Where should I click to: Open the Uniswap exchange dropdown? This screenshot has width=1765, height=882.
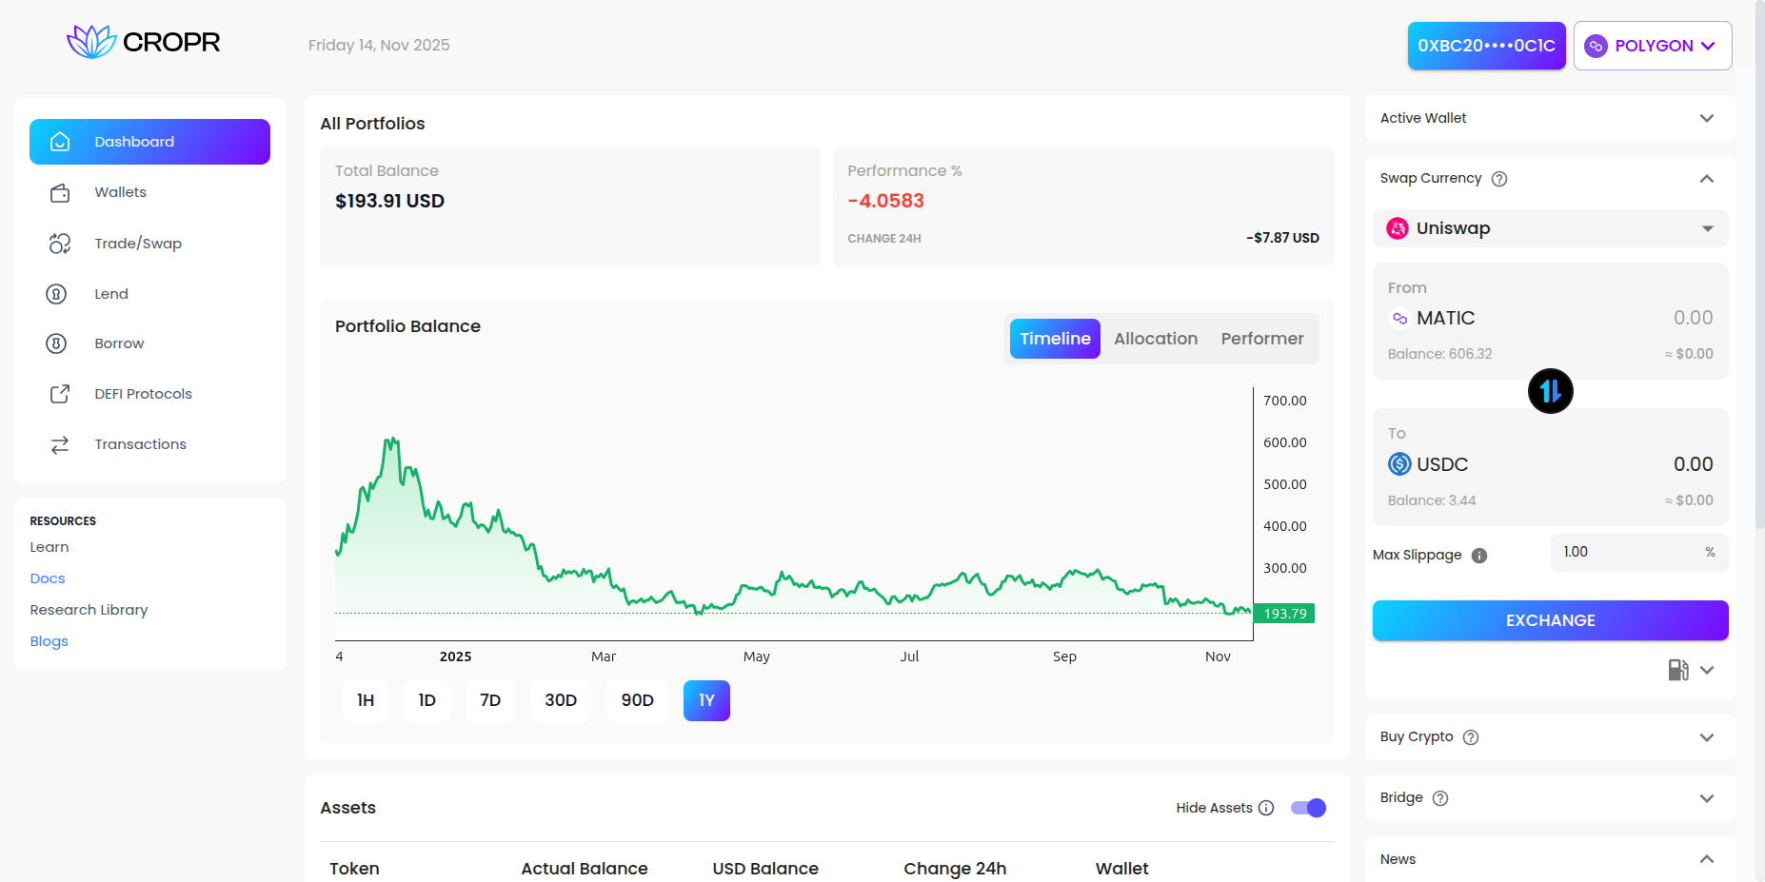pyautogui.click(x=1550, y=228)
